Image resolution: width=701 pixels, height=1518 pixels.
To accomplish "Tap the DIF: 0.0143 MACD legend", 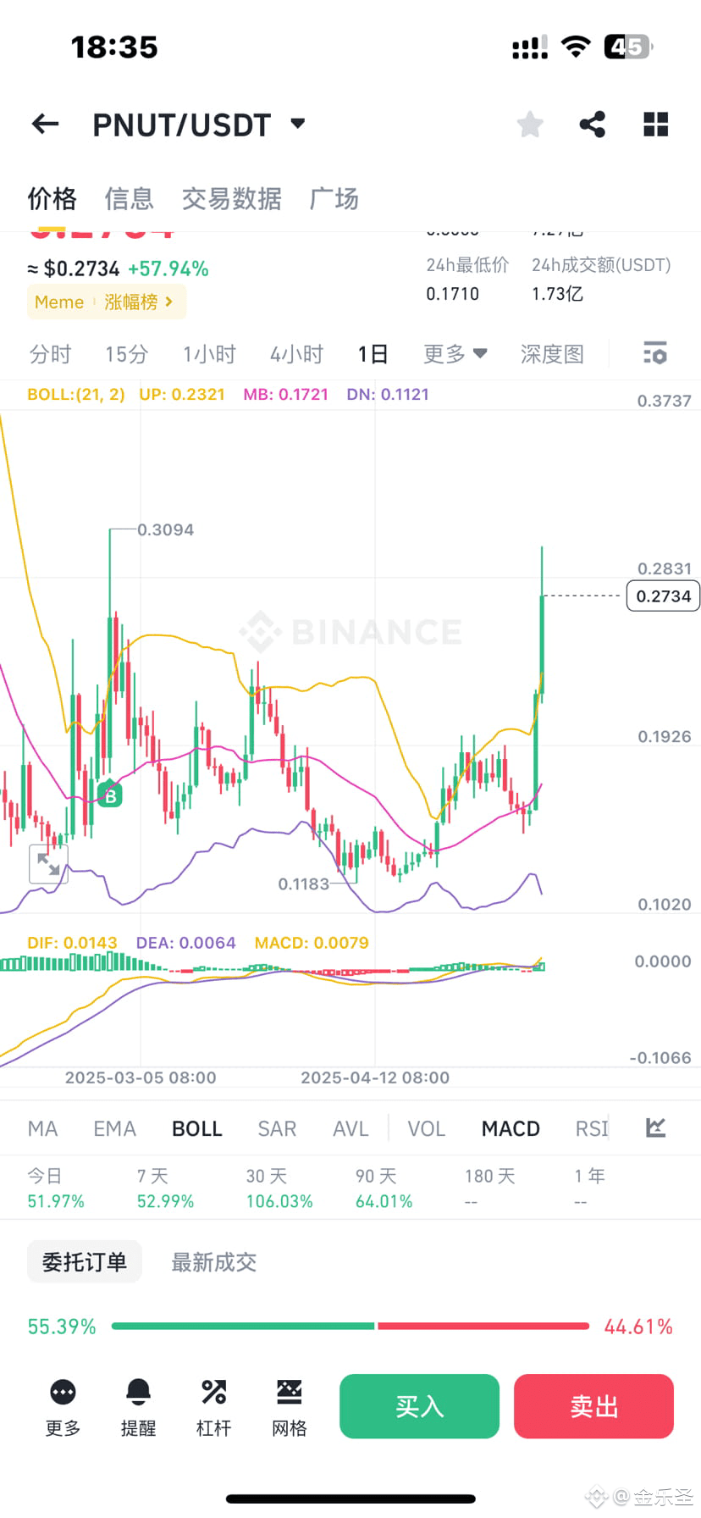I will 72,943.
